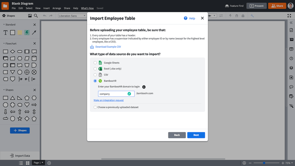Close the Flowchart shape library
Screen dimensions: 295x166
(35, 44)
